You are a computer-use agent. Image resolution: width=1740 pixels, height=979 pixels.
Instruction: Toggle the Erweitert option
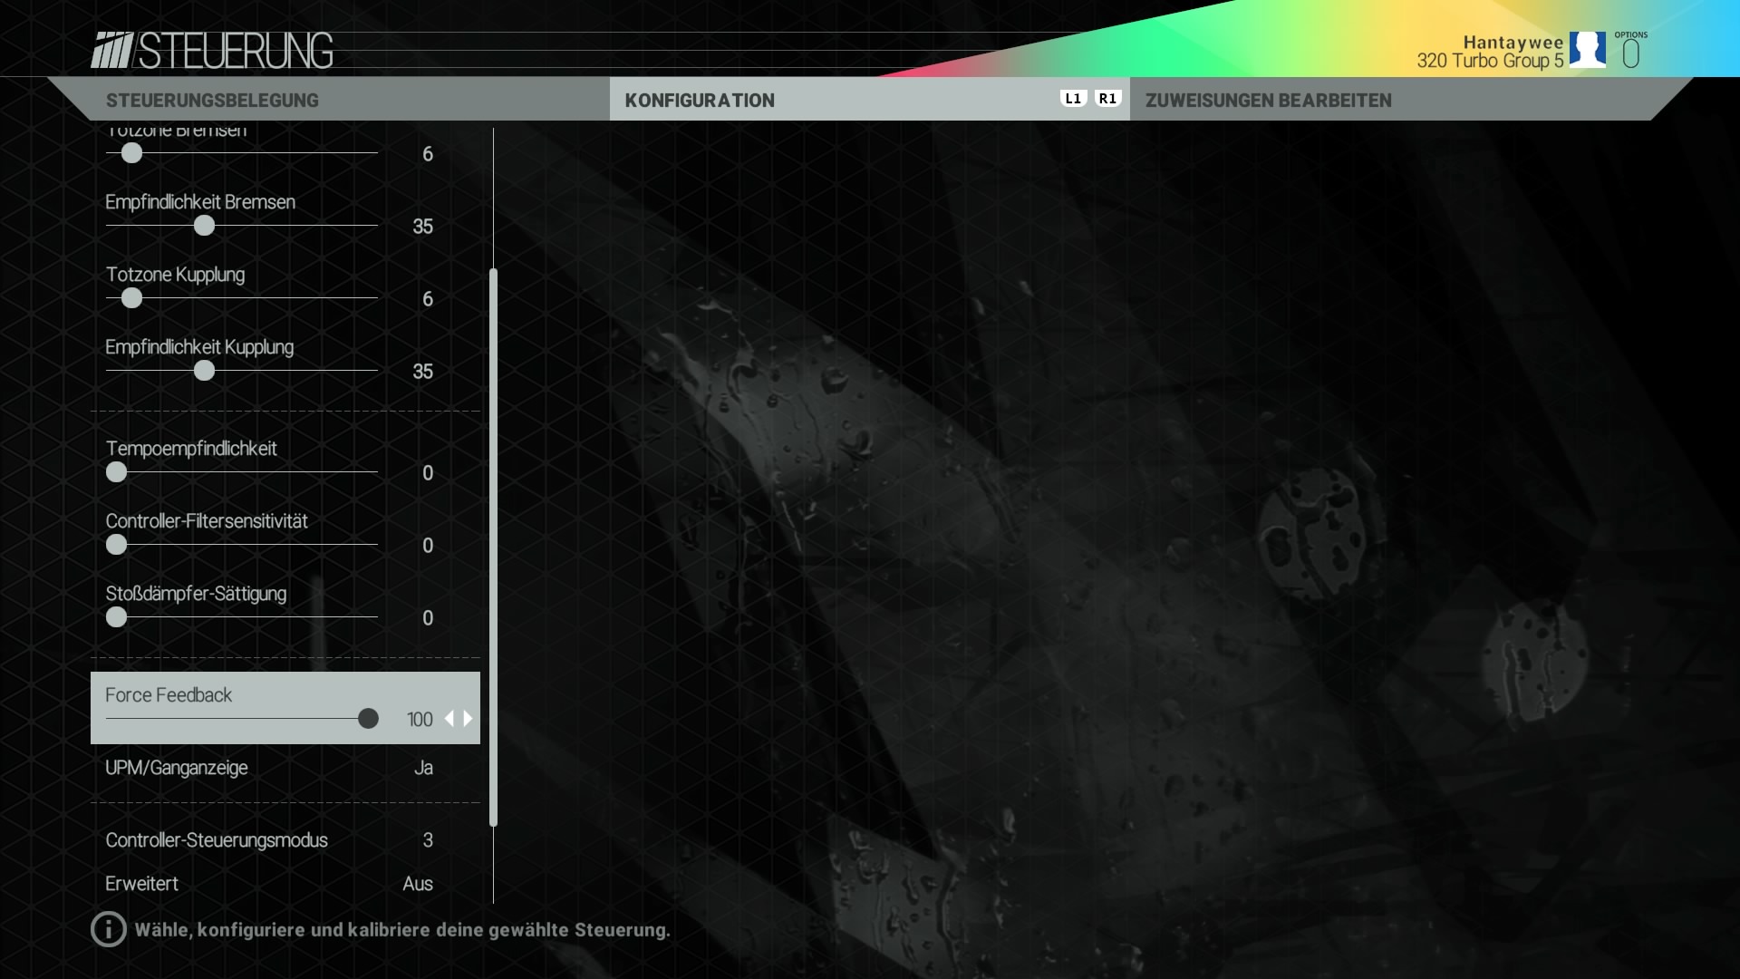pos(285,884)
